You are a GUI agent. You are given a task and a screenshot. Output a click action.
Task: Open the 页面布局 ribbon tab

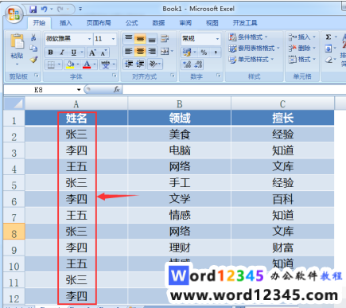(x=99, y=23)
